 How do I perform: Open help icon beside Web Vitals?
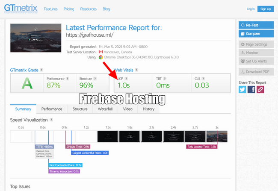(x=136, y=70)
